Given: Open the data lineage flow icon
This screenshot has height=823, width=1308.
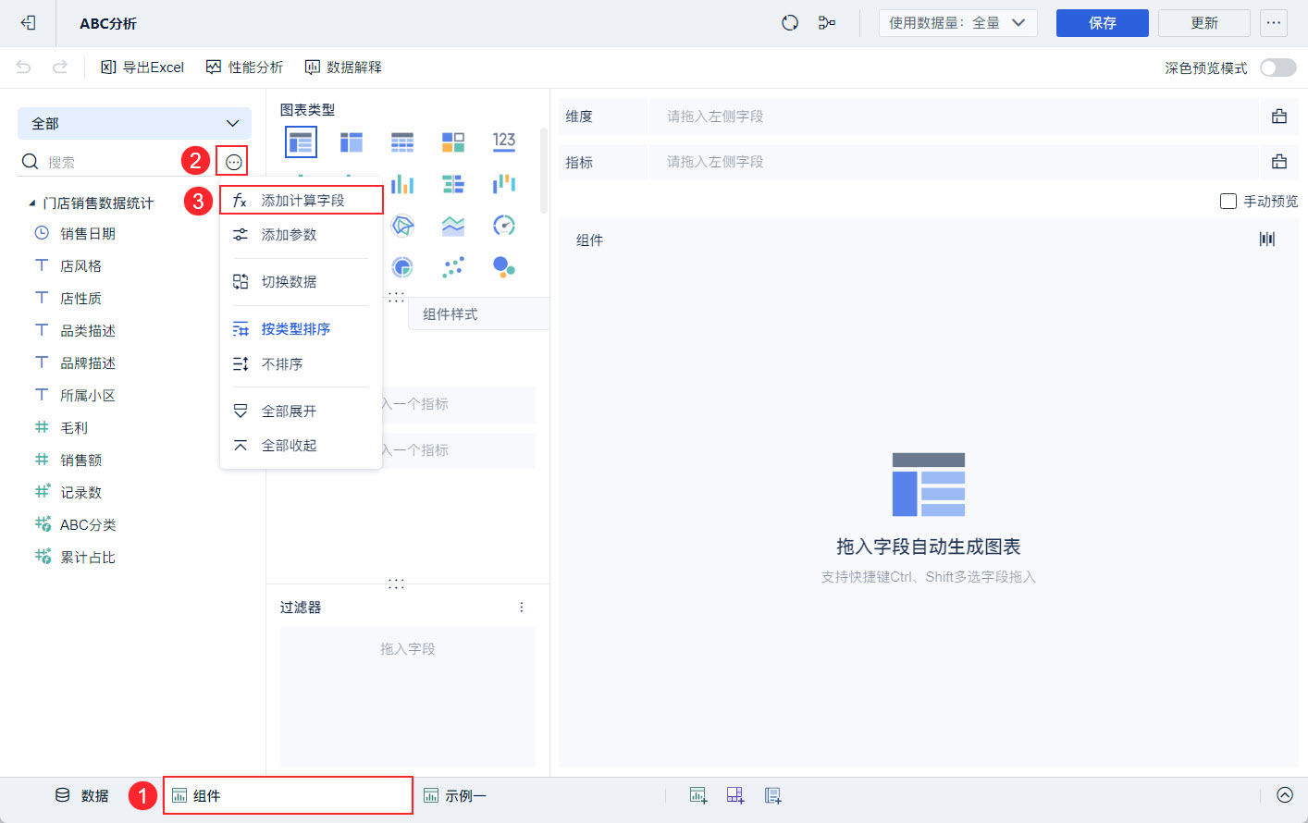Looking at the screenshot, I should pyautogui.click(x=827, y=23).
